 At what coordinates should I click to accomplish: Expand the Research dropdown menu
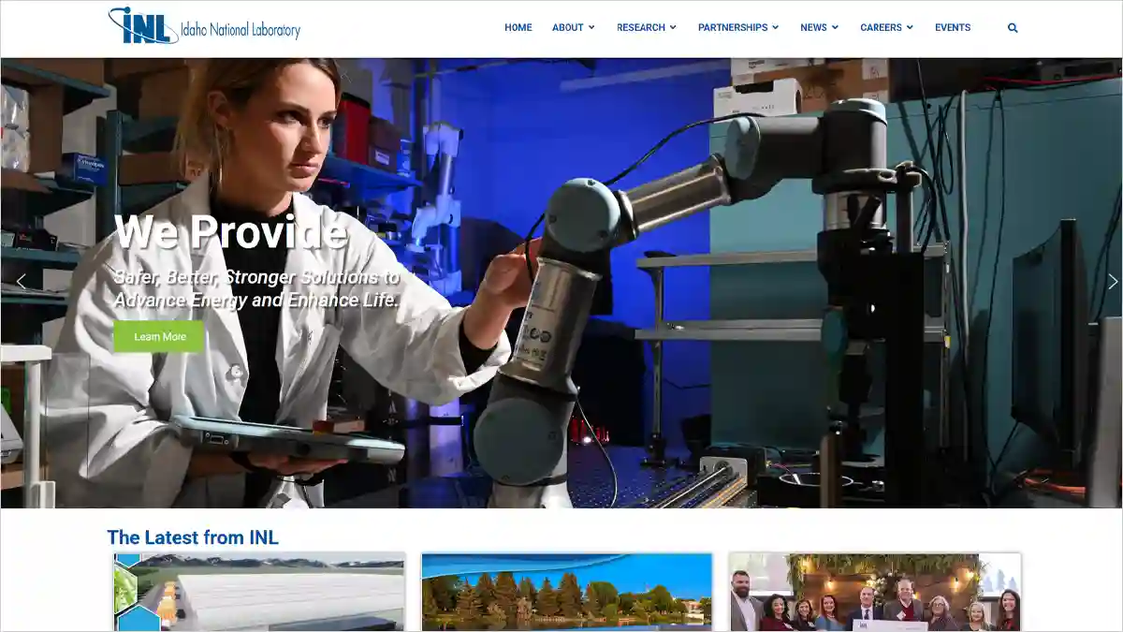(x=646, y=28)
